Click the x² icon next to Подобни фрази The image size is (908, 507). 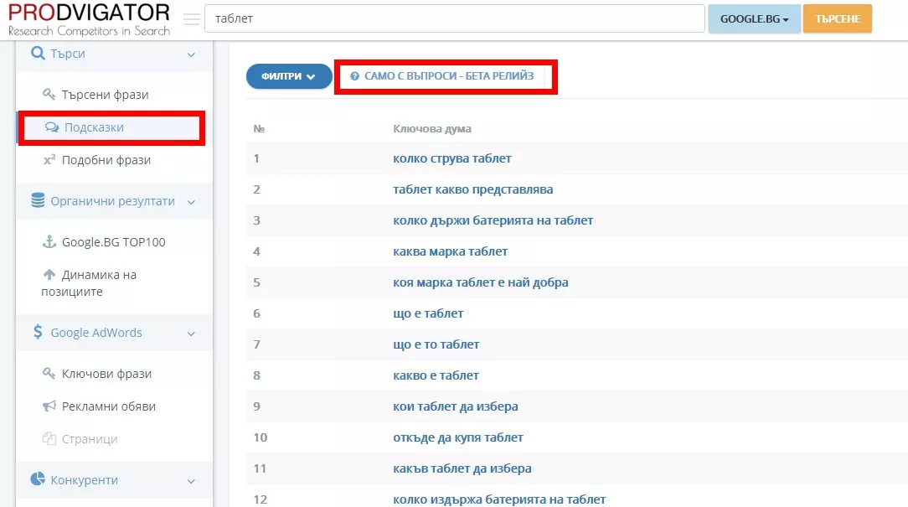[49, 159]
